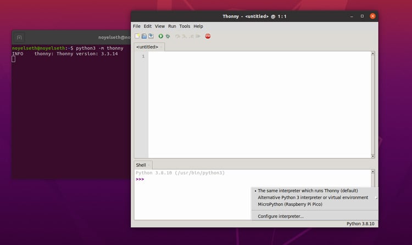Click inside the empty code editor area
This screenshot has width=412, height=245.
click(260, 105)
